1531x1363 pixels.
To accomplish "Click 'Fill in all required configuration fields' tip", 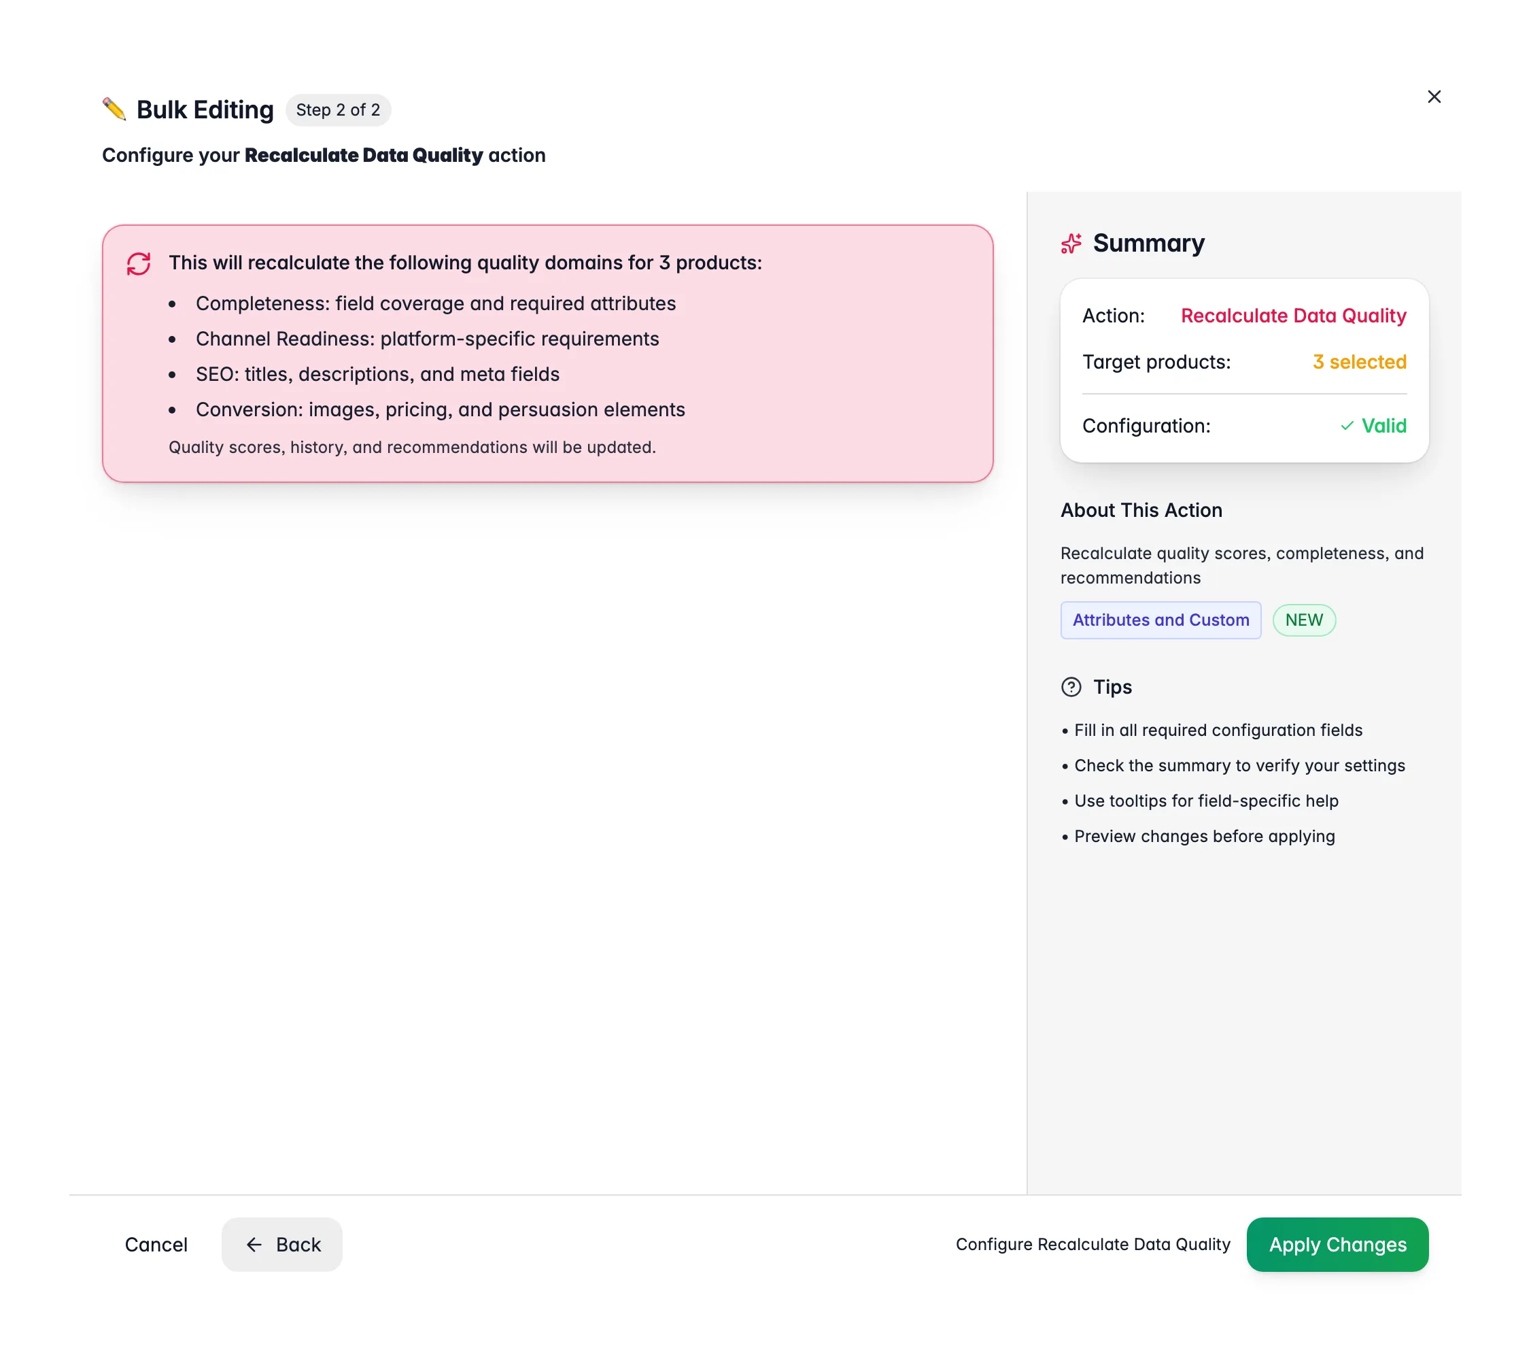I will (1218, 730).
